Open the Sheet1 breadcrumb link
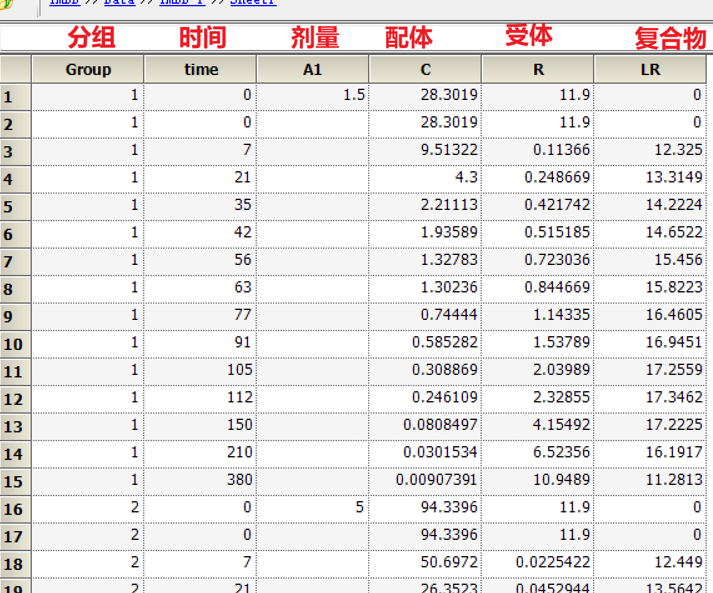This screenshot has height=593, width=713. click(x=253, y=2)
